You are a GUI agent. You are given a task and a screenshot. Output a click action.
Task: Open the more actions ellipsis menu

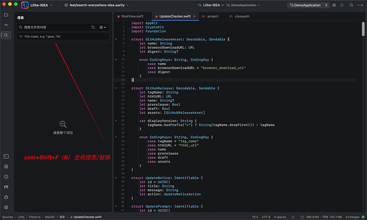click(x=360, y=5)
